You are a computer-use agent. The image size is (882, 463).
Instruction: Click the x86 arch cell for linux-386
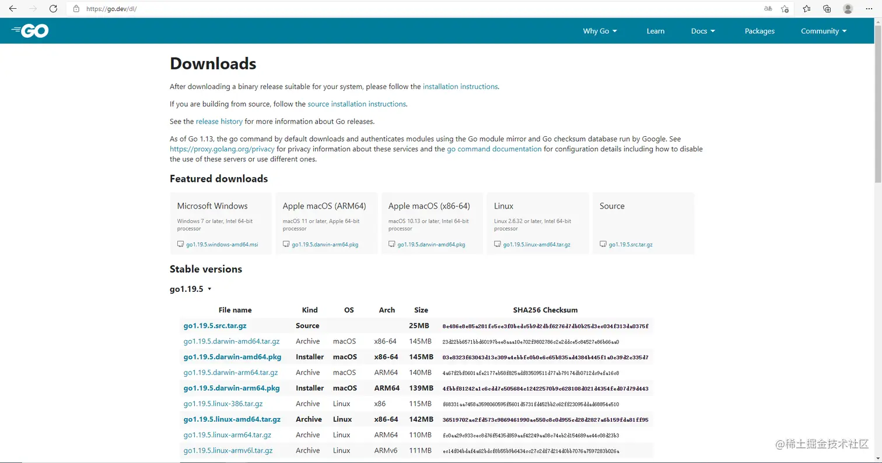point(380,404)
